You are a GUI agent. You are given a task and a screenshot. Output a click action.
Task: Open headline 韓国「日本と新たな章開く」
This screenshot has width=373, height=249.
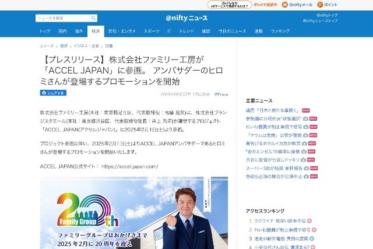click(x=273, y=110)
